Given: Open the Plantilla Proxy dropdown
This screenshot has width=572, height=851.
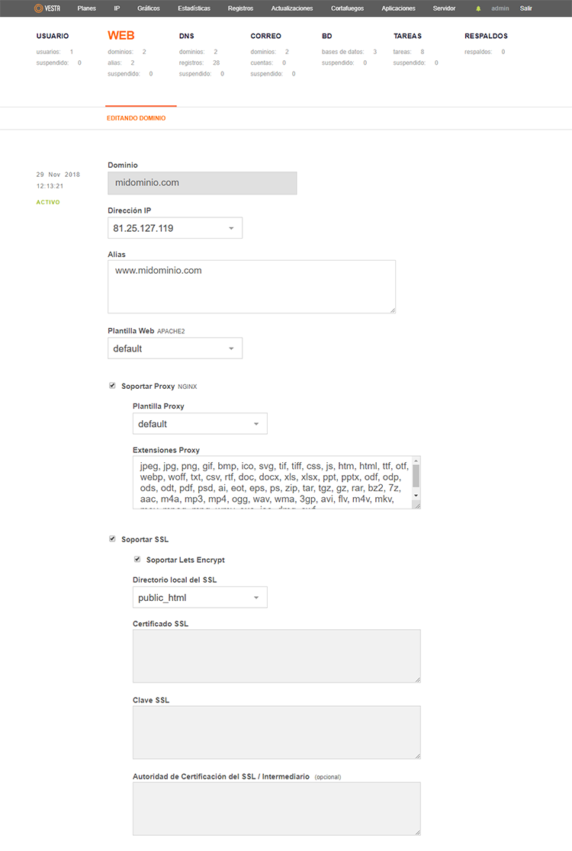Looking at the screenshot, I should tap(200, 424).
